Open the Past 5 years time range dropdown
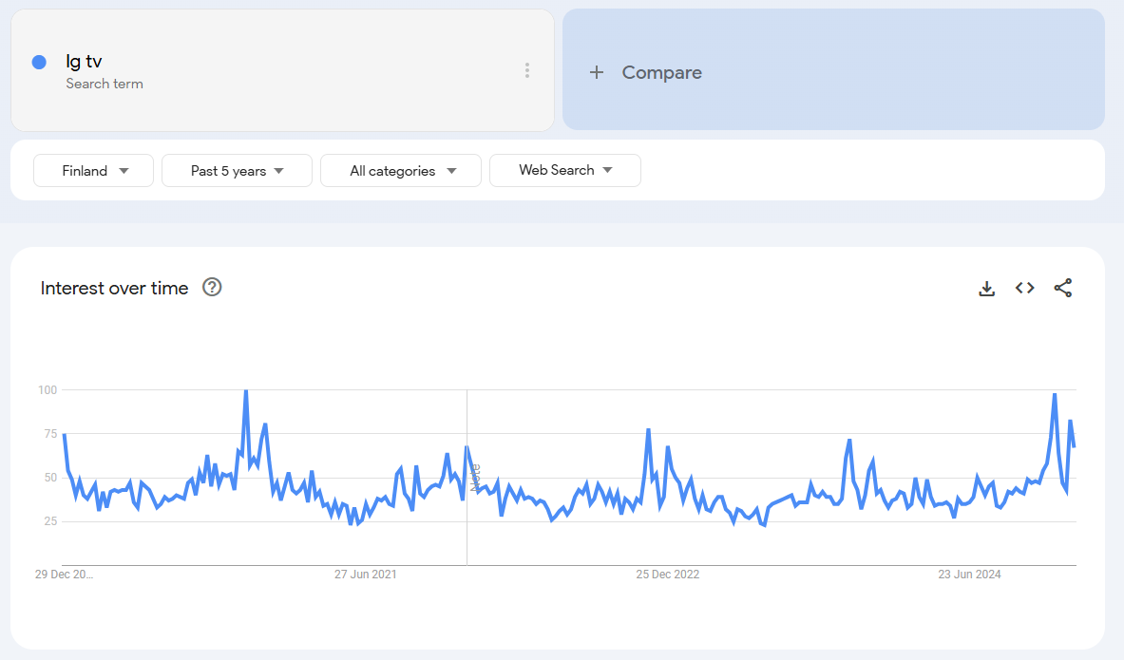The width and height of the screenshot is (1124, 660). click(x=237, y=171)
